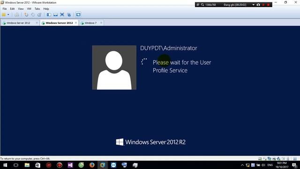Open Firefox from taskbar
Viewport: 300px width, 169px height.
[92, 165]
